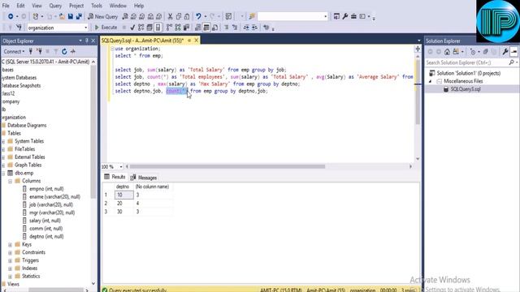Close the SQLQuery3.sql tab

(197, 41)
